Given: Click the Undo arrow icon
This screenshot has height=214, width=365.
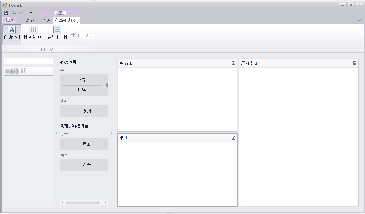Looking at the screenshot, I should pos(14,13).
